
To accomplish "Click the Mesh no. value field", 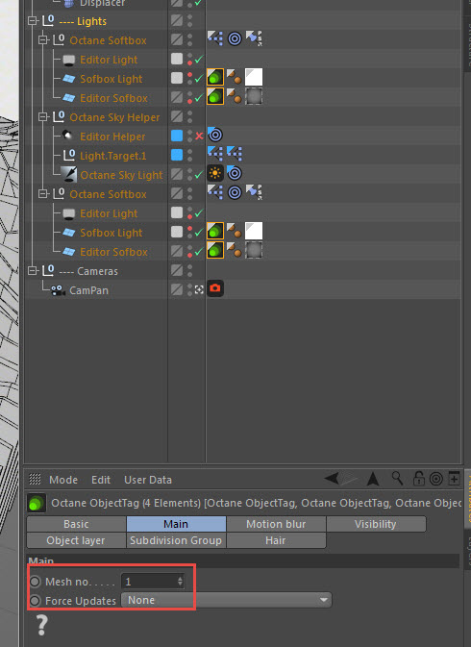I will coord(153,582).
